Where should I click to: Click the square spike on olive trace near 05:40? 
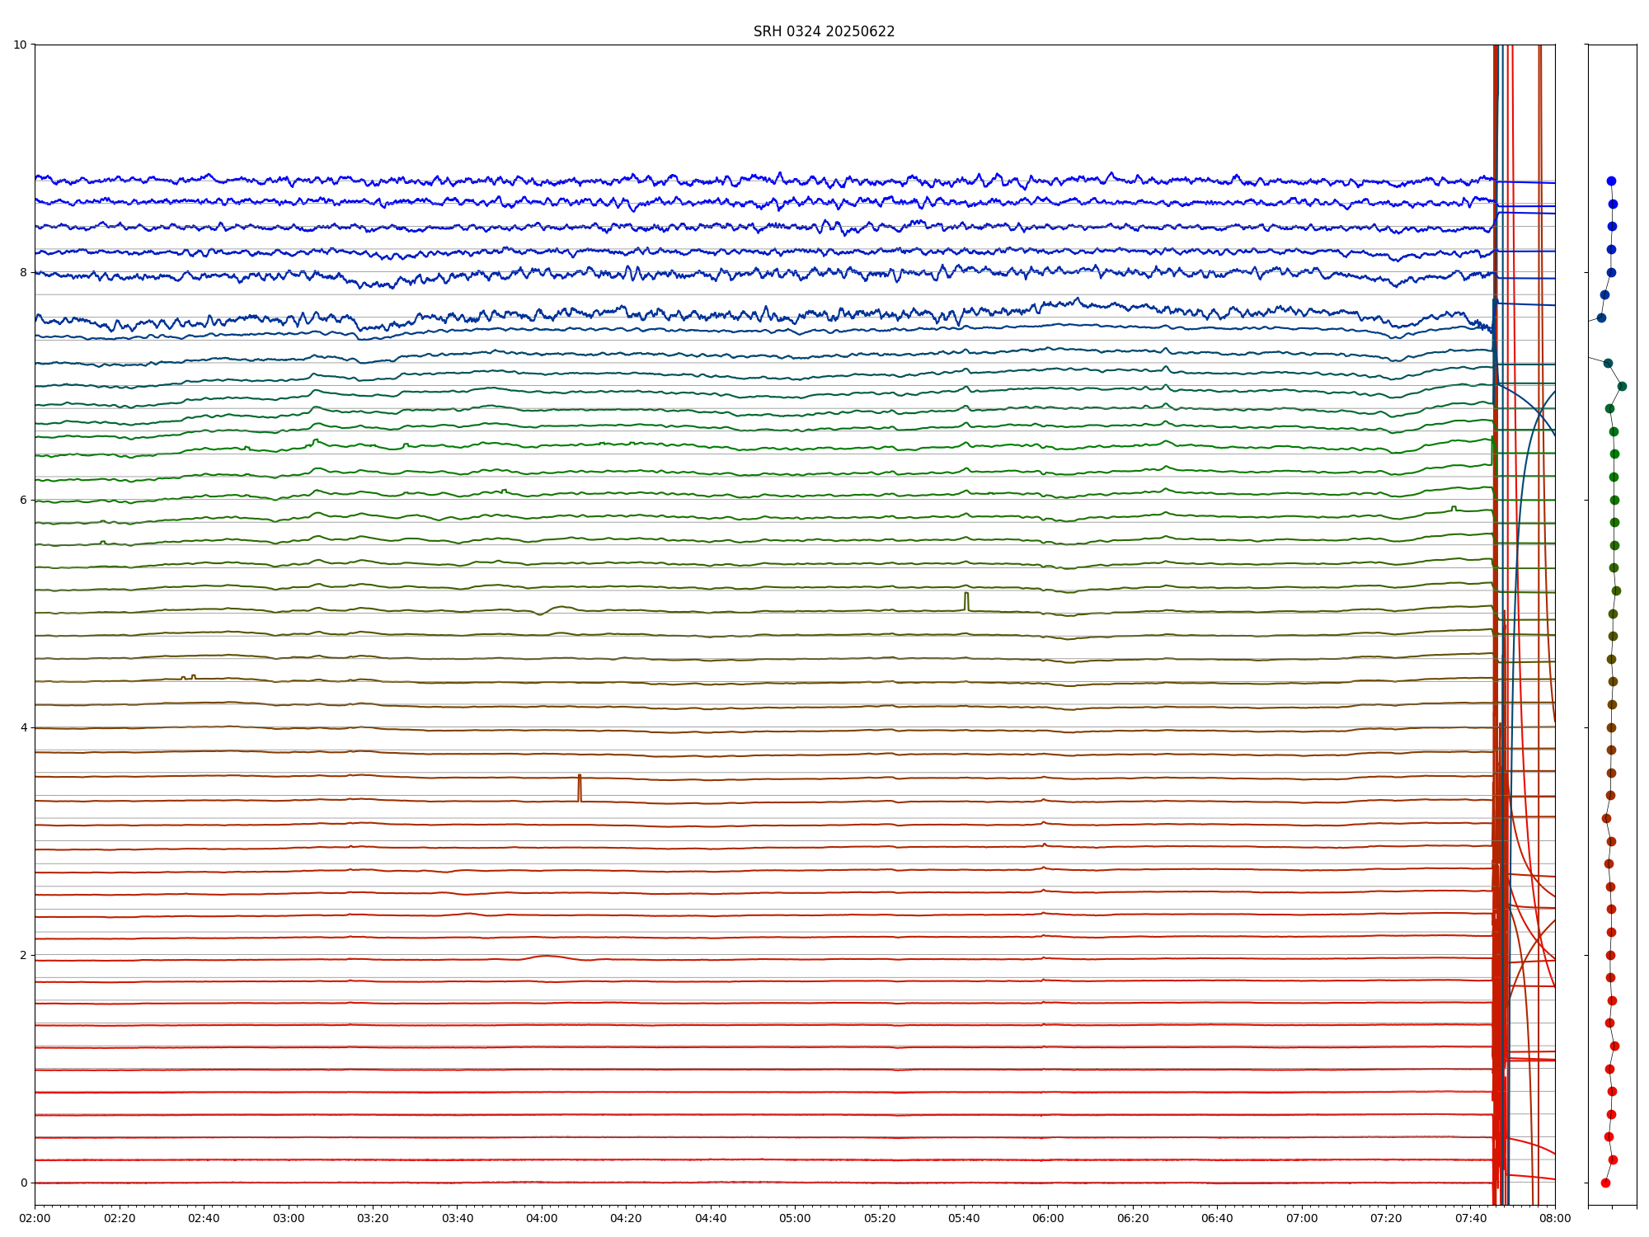tap(966, 600)
